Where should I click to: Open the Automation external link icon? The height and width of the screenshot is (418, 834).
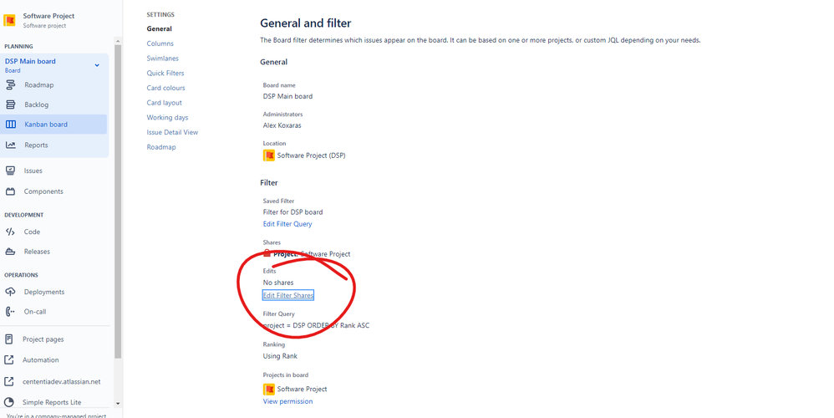tap(9, 360)
